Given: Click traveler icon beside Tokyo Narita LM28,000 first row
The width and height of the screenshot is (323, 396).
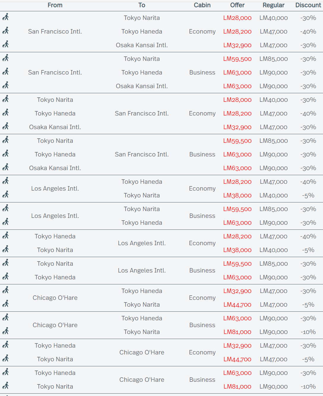Looking at the screenshot, I should pos(5,17).
